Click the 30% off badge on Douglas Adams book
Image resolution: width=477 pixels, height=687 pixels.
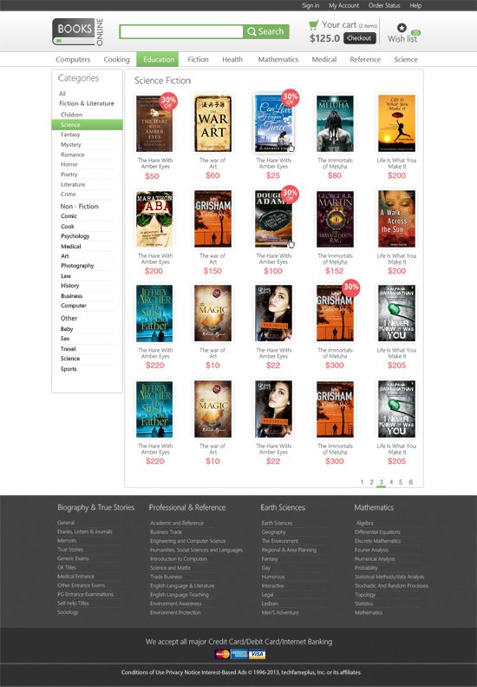pyautogui.click(x=290, y=194)
